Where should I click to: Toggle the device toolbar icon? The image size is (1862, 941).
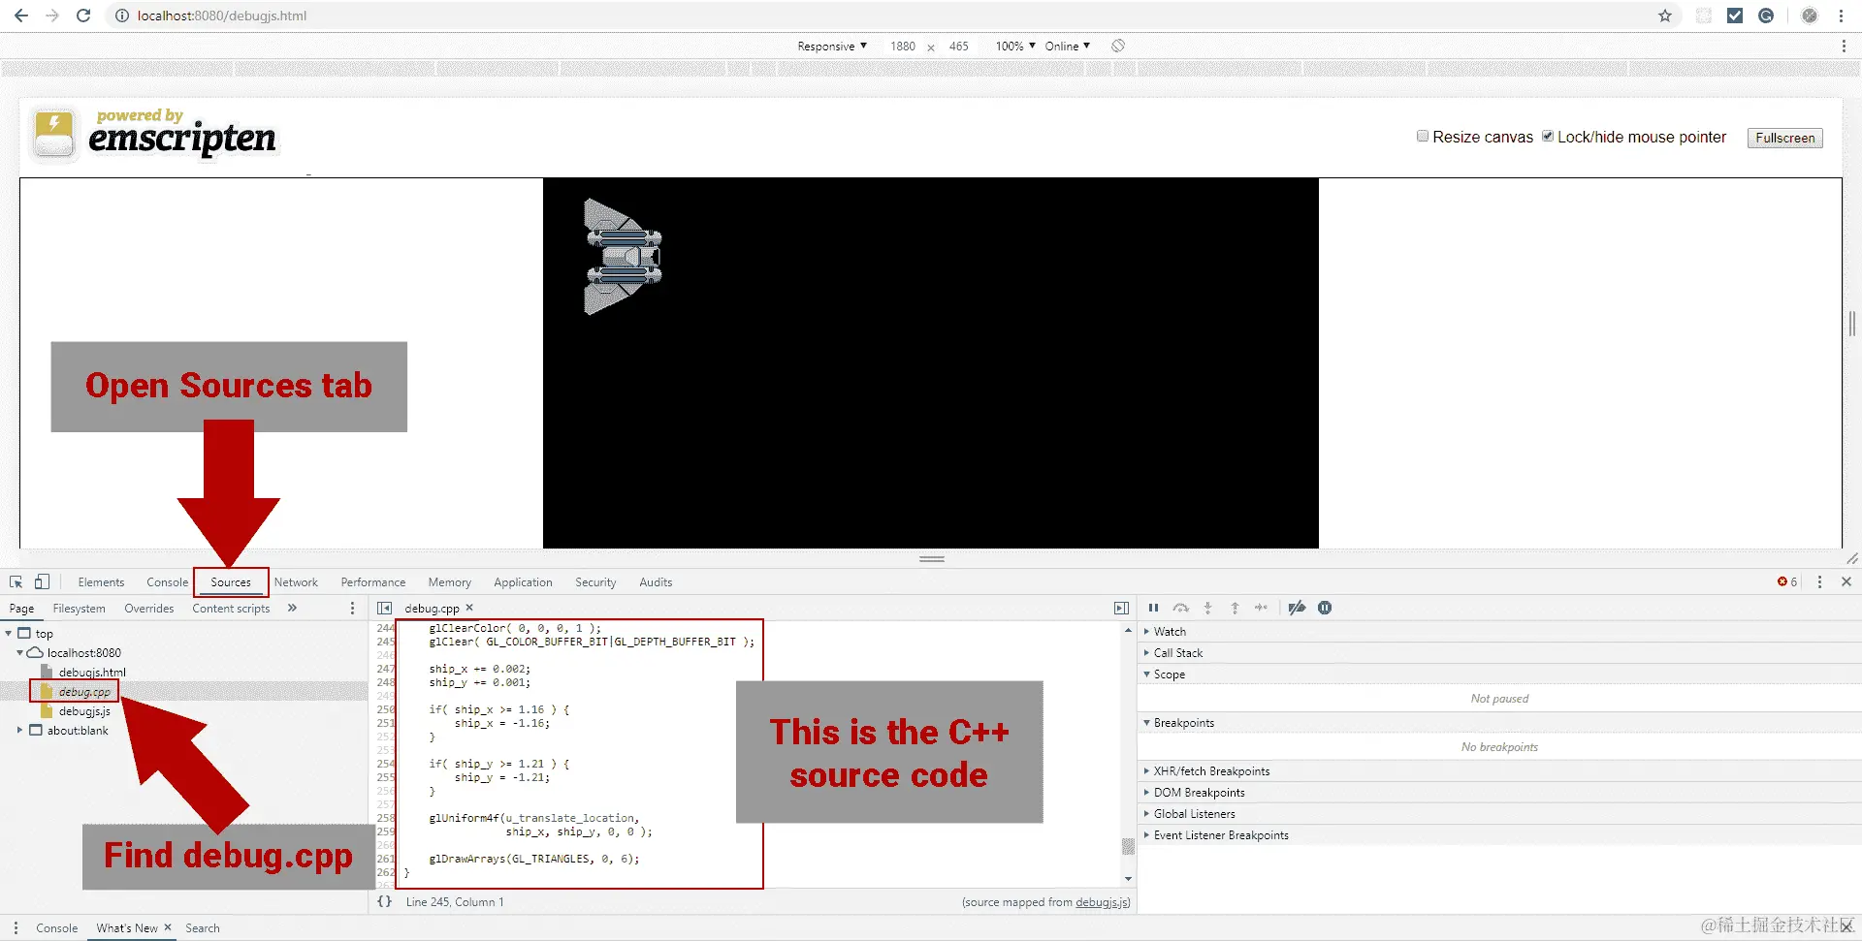click(x=42, y=581)
